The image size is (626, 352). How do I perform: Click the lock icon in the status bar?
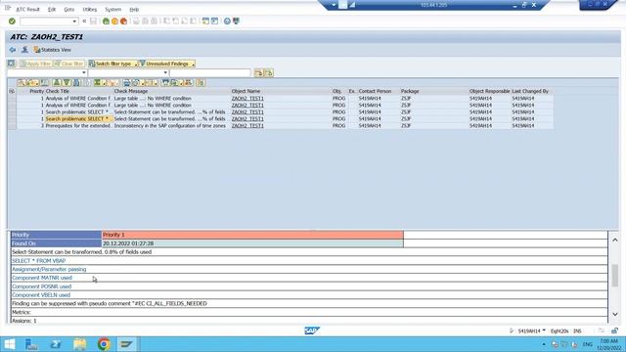(615, 330)
